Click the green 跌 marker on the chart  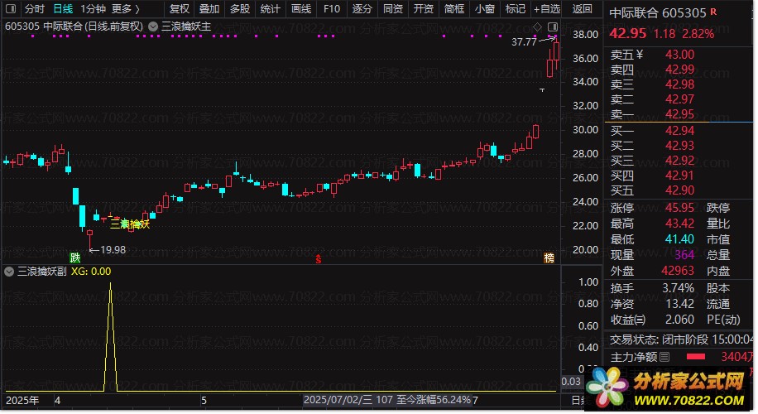coord(75,258)
